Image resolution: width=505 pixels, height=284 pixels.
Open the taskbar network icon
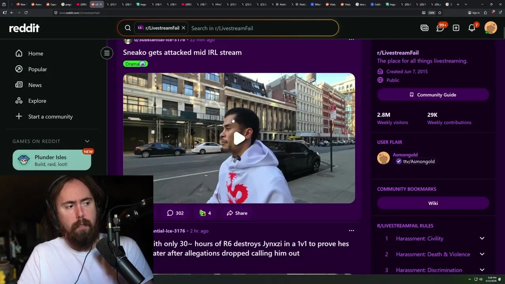coord(476,279)
